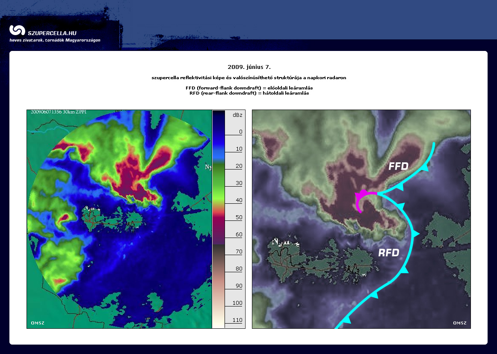The height and width of the screenshot is (354, 497).
Task: Click the 110 value on the dBz scale
Action: tap(237, 320)
